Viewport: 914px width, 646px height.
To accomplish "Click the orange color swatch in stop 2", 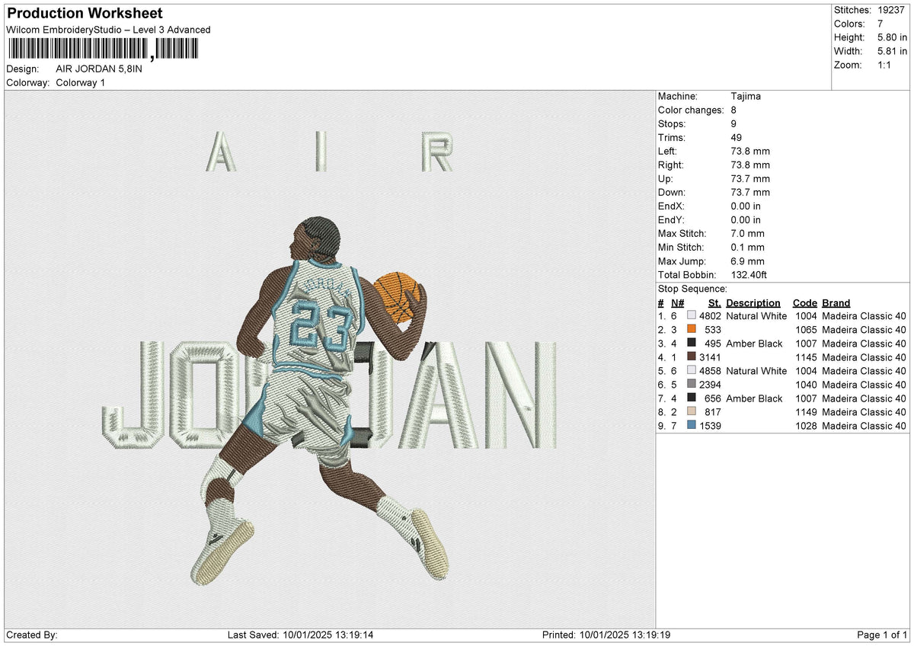I will point(692,329).
